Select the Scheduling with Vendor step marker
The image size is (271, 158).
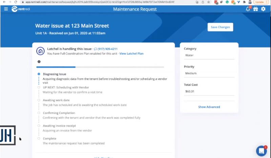click(x=39, y=87)
